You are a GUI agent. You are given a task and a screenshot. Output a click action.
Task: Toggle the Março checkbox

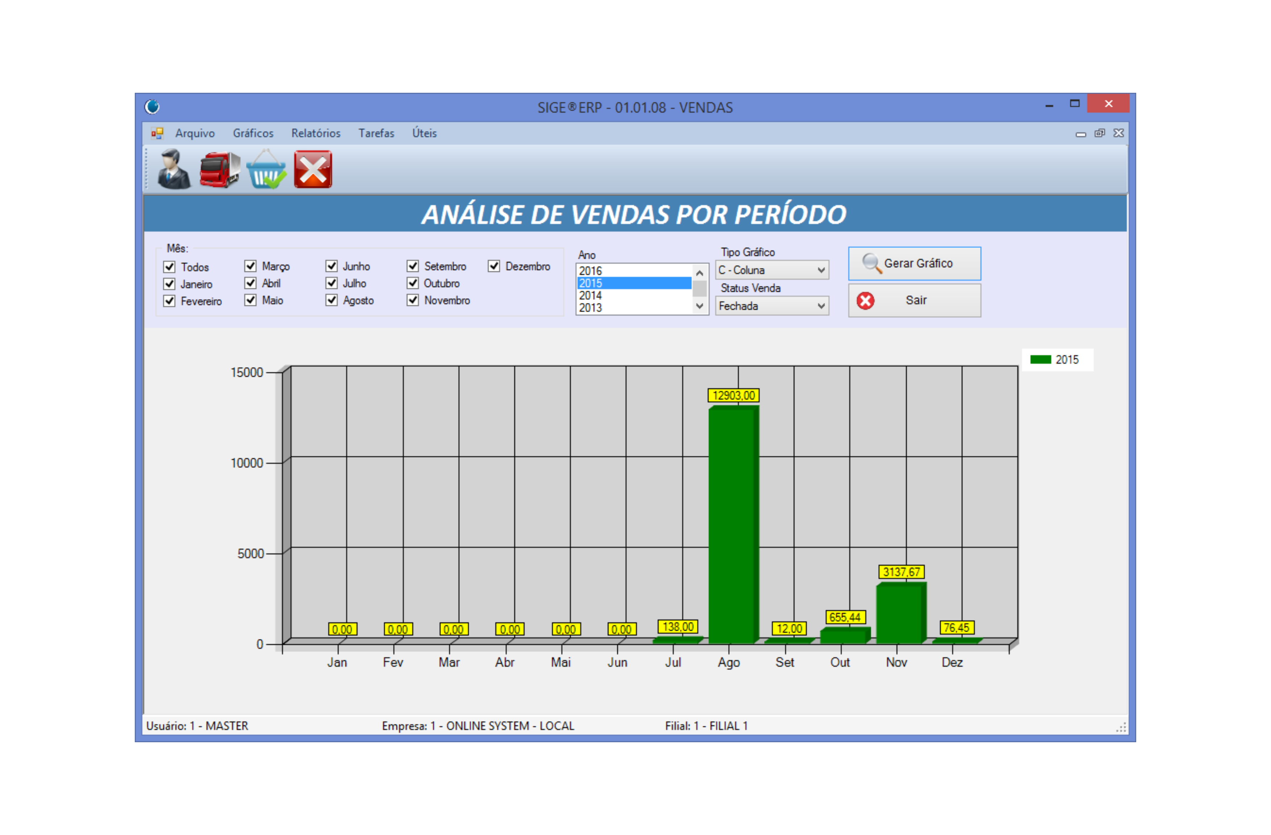click(250, 266)
